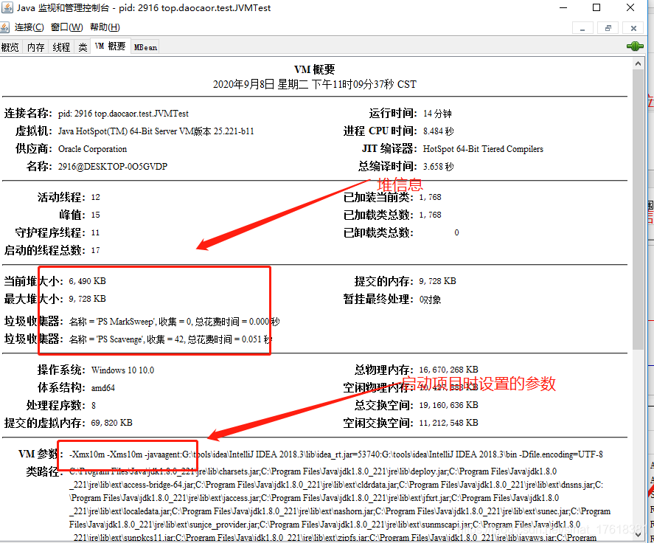Open the 连接(C) menu
654x543 pixels.
pos(29,27)
